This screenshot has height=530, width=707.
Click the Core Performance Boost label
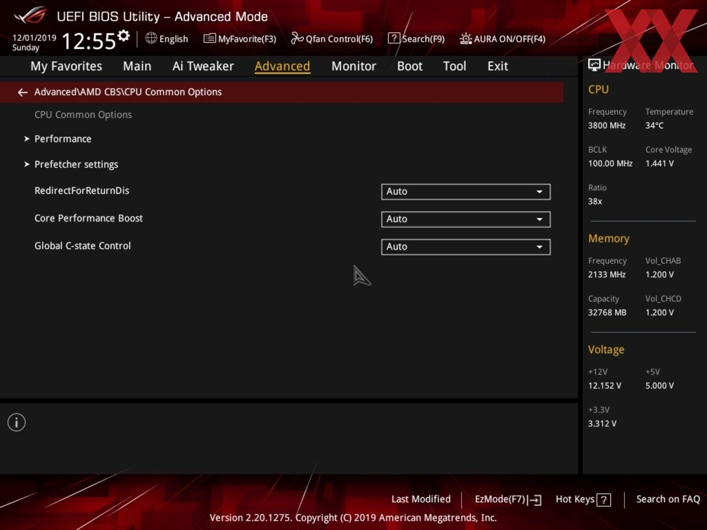[88, 218]
